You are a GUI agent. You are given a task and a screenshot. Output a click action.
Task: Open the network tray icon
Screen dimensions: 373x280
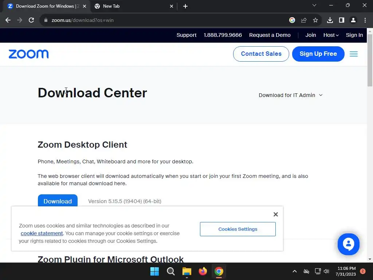318,271
